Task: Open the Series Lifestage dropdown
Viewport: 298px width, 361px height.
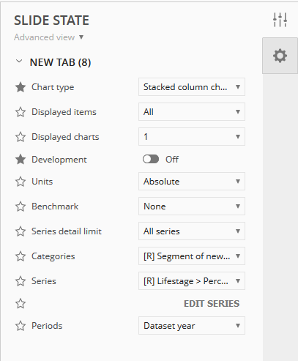Action: pos(192,281)
